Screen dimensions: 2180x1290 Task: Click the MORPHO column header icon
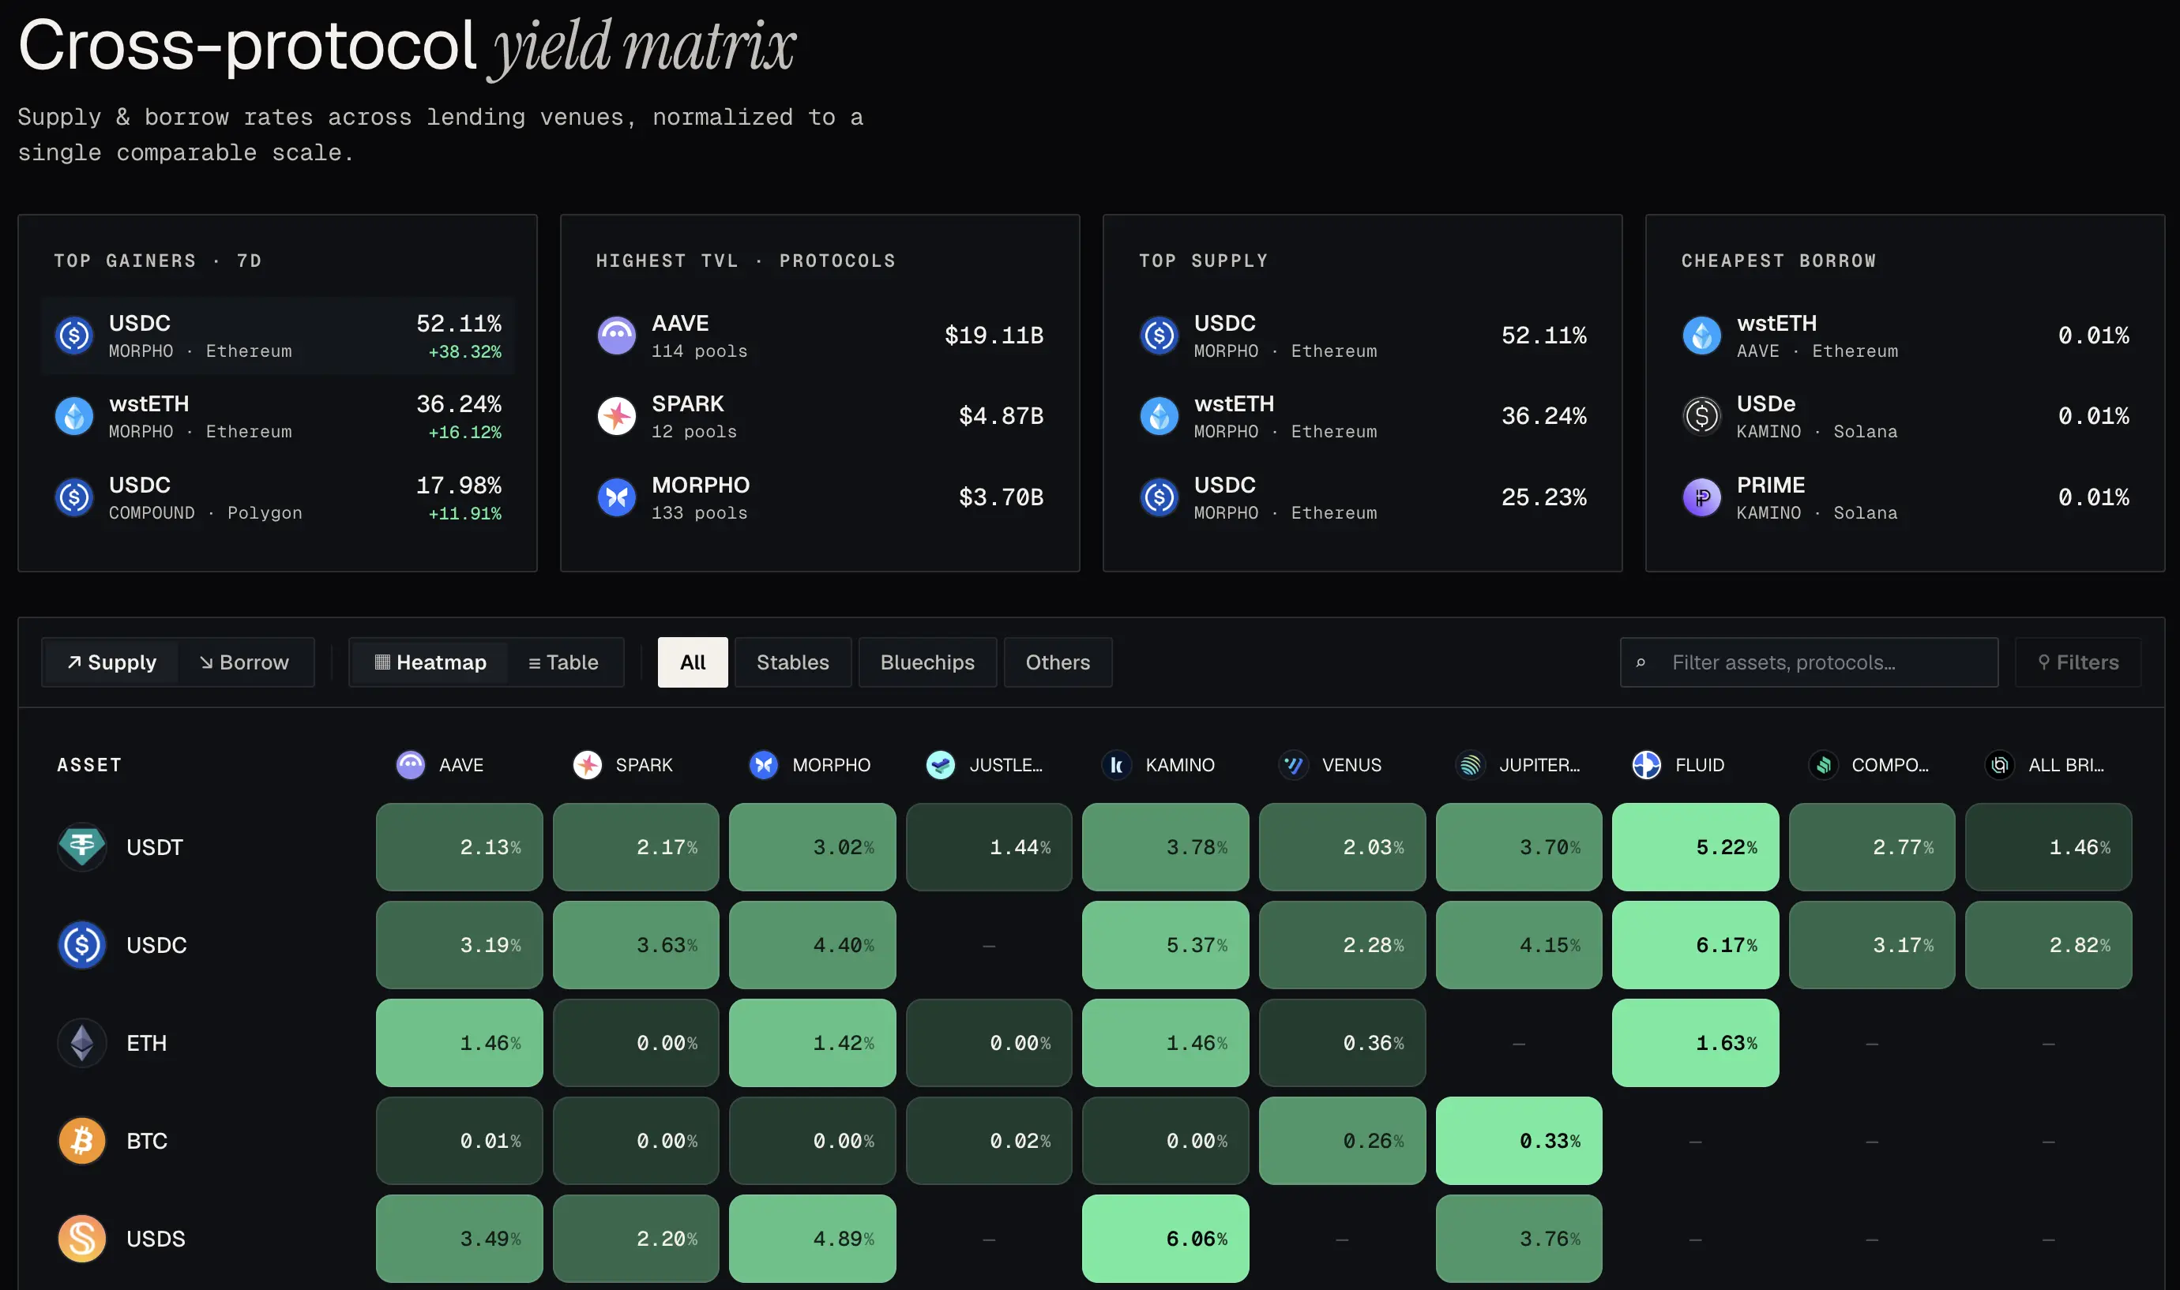764,765
